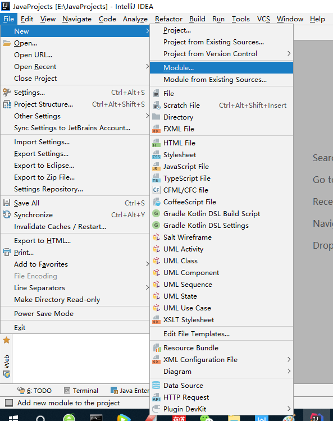Select Exit from File menu
The image size is (333, 421).
pyautogui.click(x=75, y=328)
